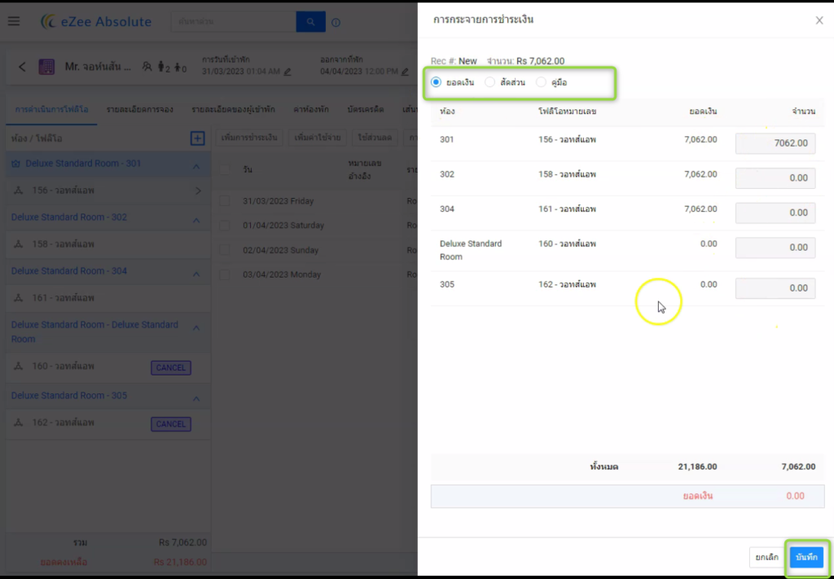This screenshot has height=579, width=834.
Task: Focus the top search input box
Action: [234, 22]
